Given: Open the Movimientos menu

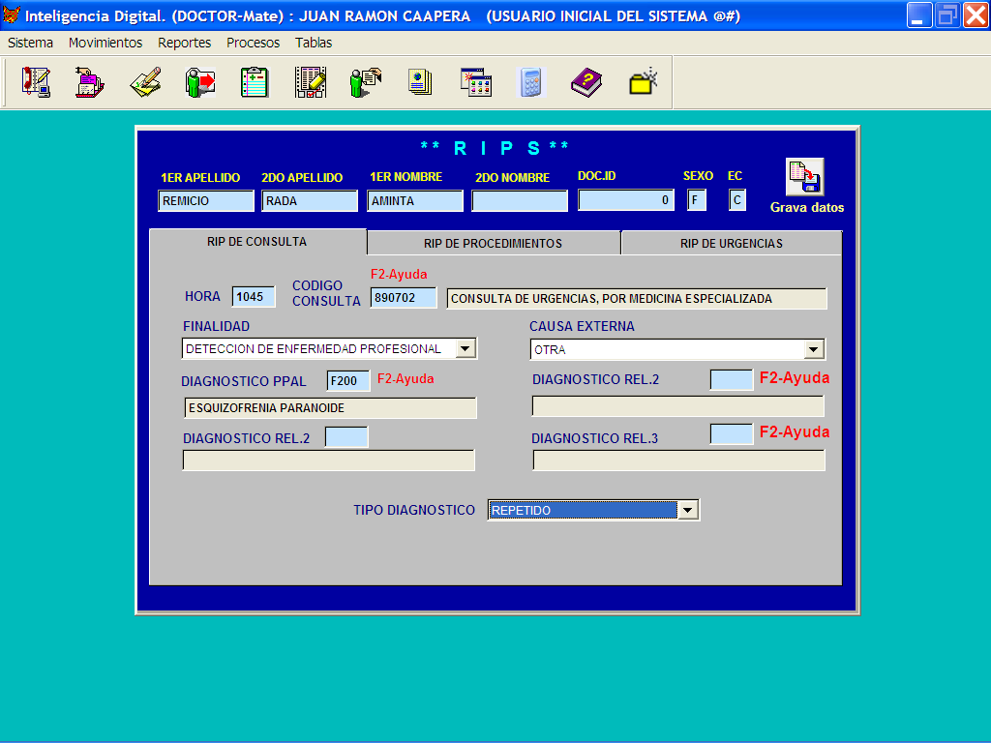Looking at the screenshot, I should pyautogui.click(x=105, y=43).
